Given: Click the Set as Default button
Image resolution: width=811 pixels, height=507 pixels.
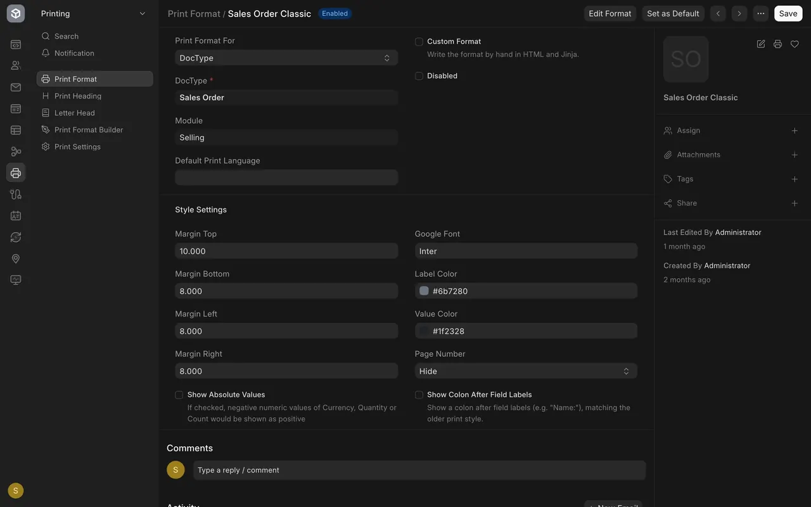Looking at the screenshot, I should click(673, 13).
